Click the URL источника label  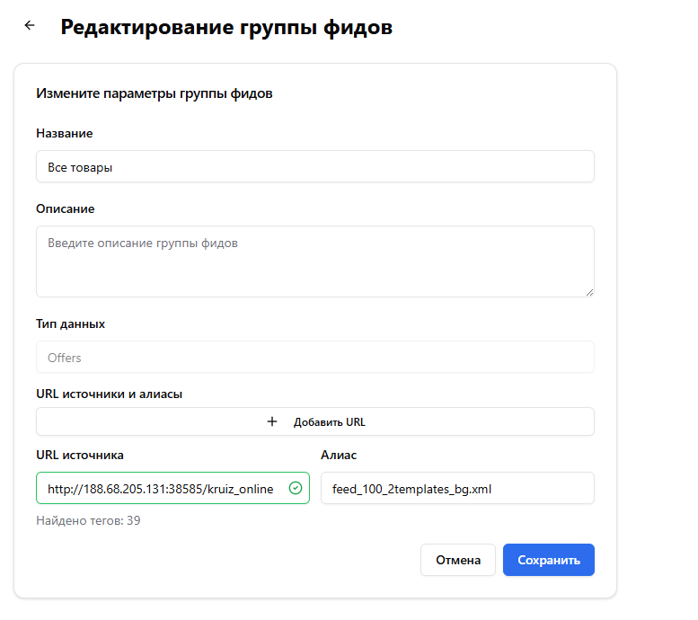[x=80, y=456]
